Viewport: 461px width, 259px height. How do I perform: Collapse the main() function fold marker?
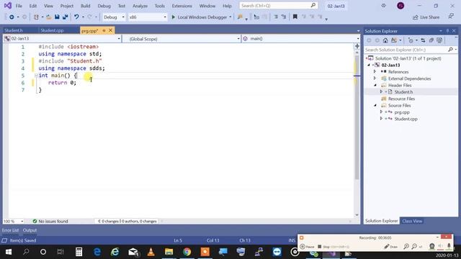click(x=36, y=76)
